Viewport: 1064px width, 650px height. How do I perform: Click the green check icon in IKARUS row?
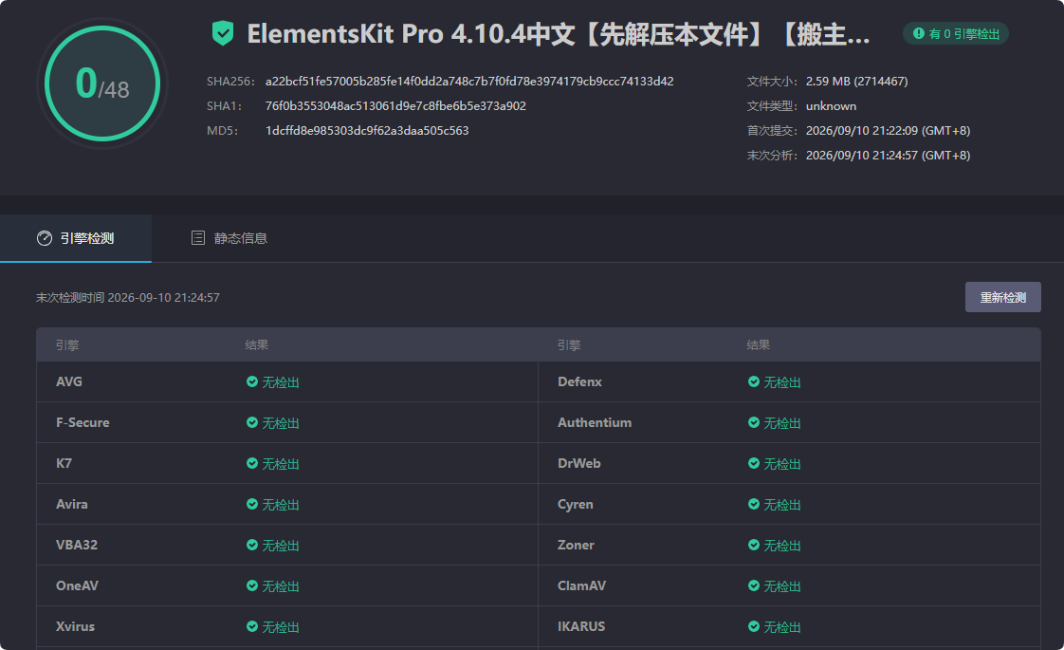click(x=753, y=626)
